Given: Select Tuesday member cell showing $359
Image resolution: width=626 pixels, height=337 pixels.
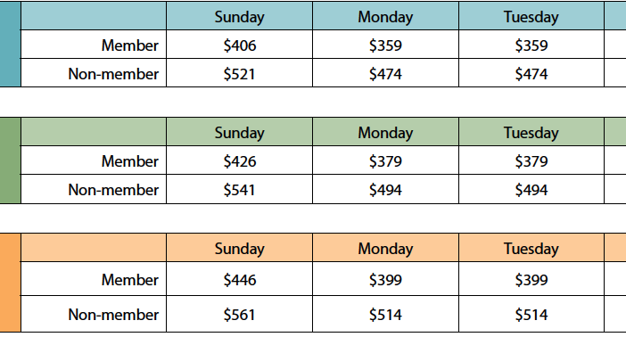Looking at the screenshot, I should pos(531,45).
